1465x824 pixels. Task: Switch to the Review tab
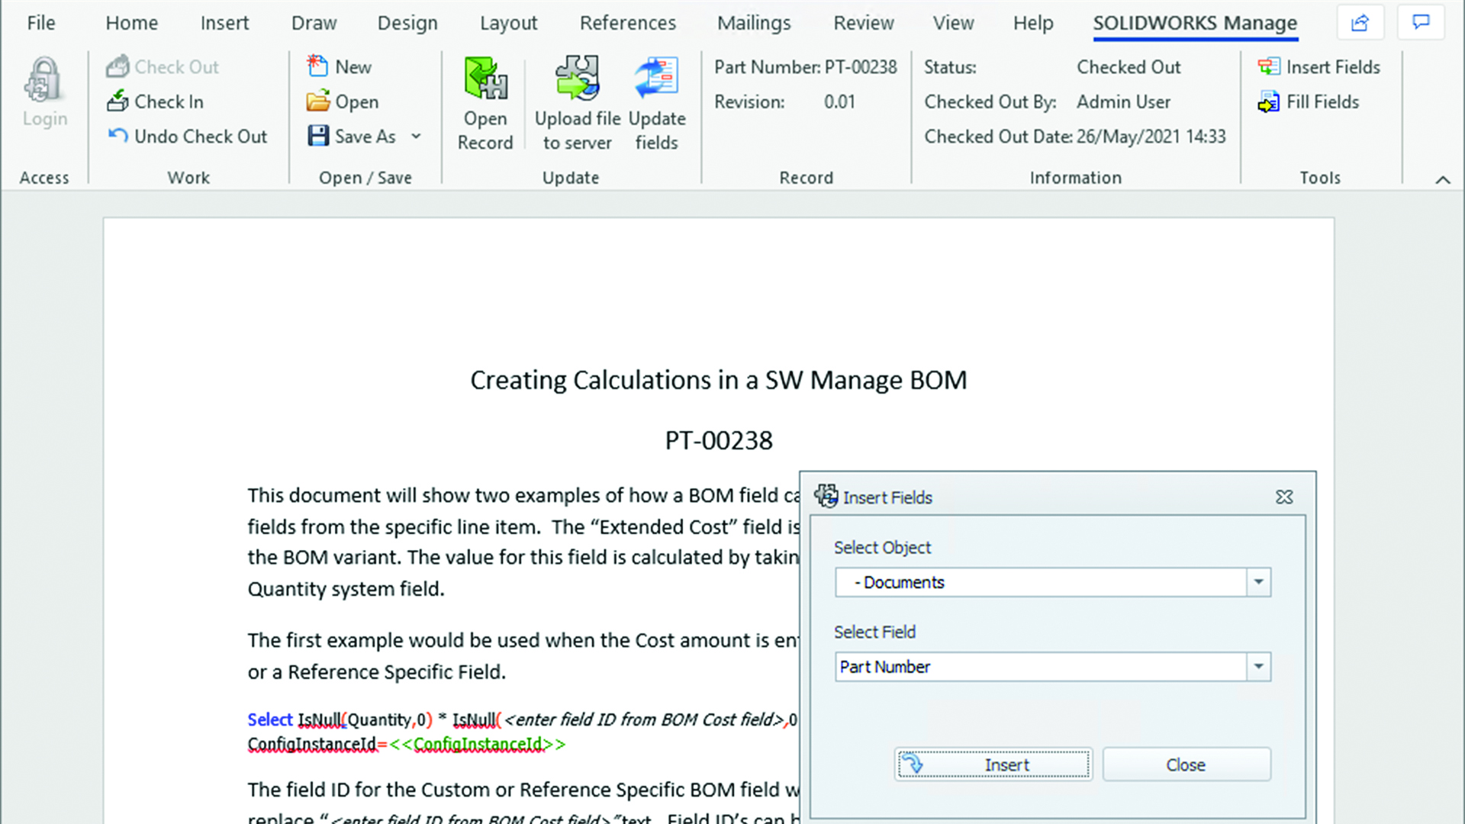863,23
